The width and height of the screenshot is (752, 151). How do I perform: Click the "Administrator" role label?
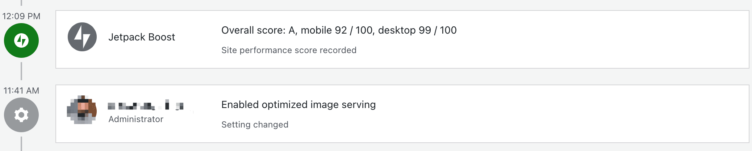tap(136, 119)
